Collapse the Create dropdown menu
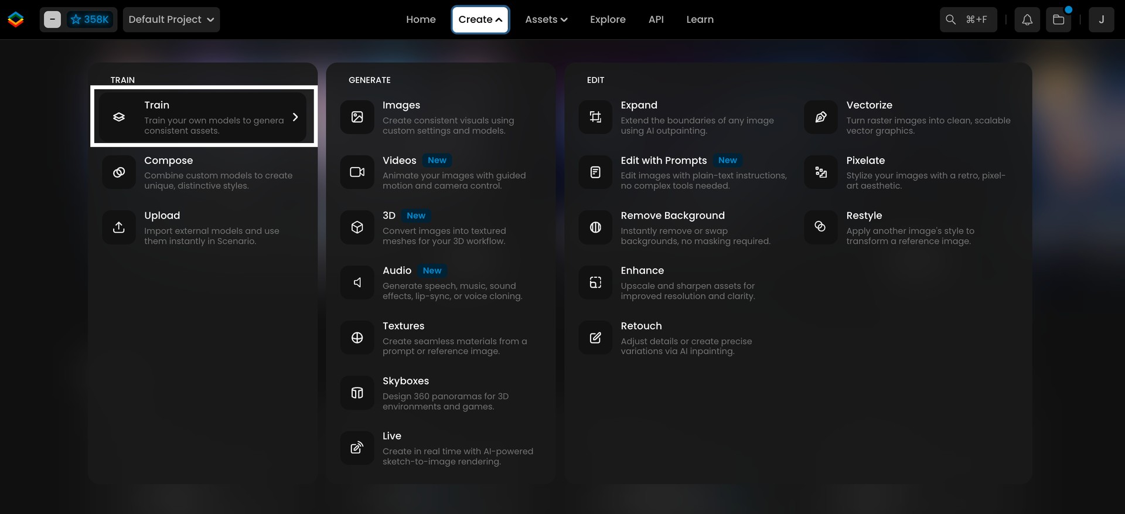 pos(480,20)
